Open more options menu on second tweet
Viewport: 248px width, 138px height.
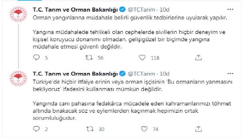(230, 74)
